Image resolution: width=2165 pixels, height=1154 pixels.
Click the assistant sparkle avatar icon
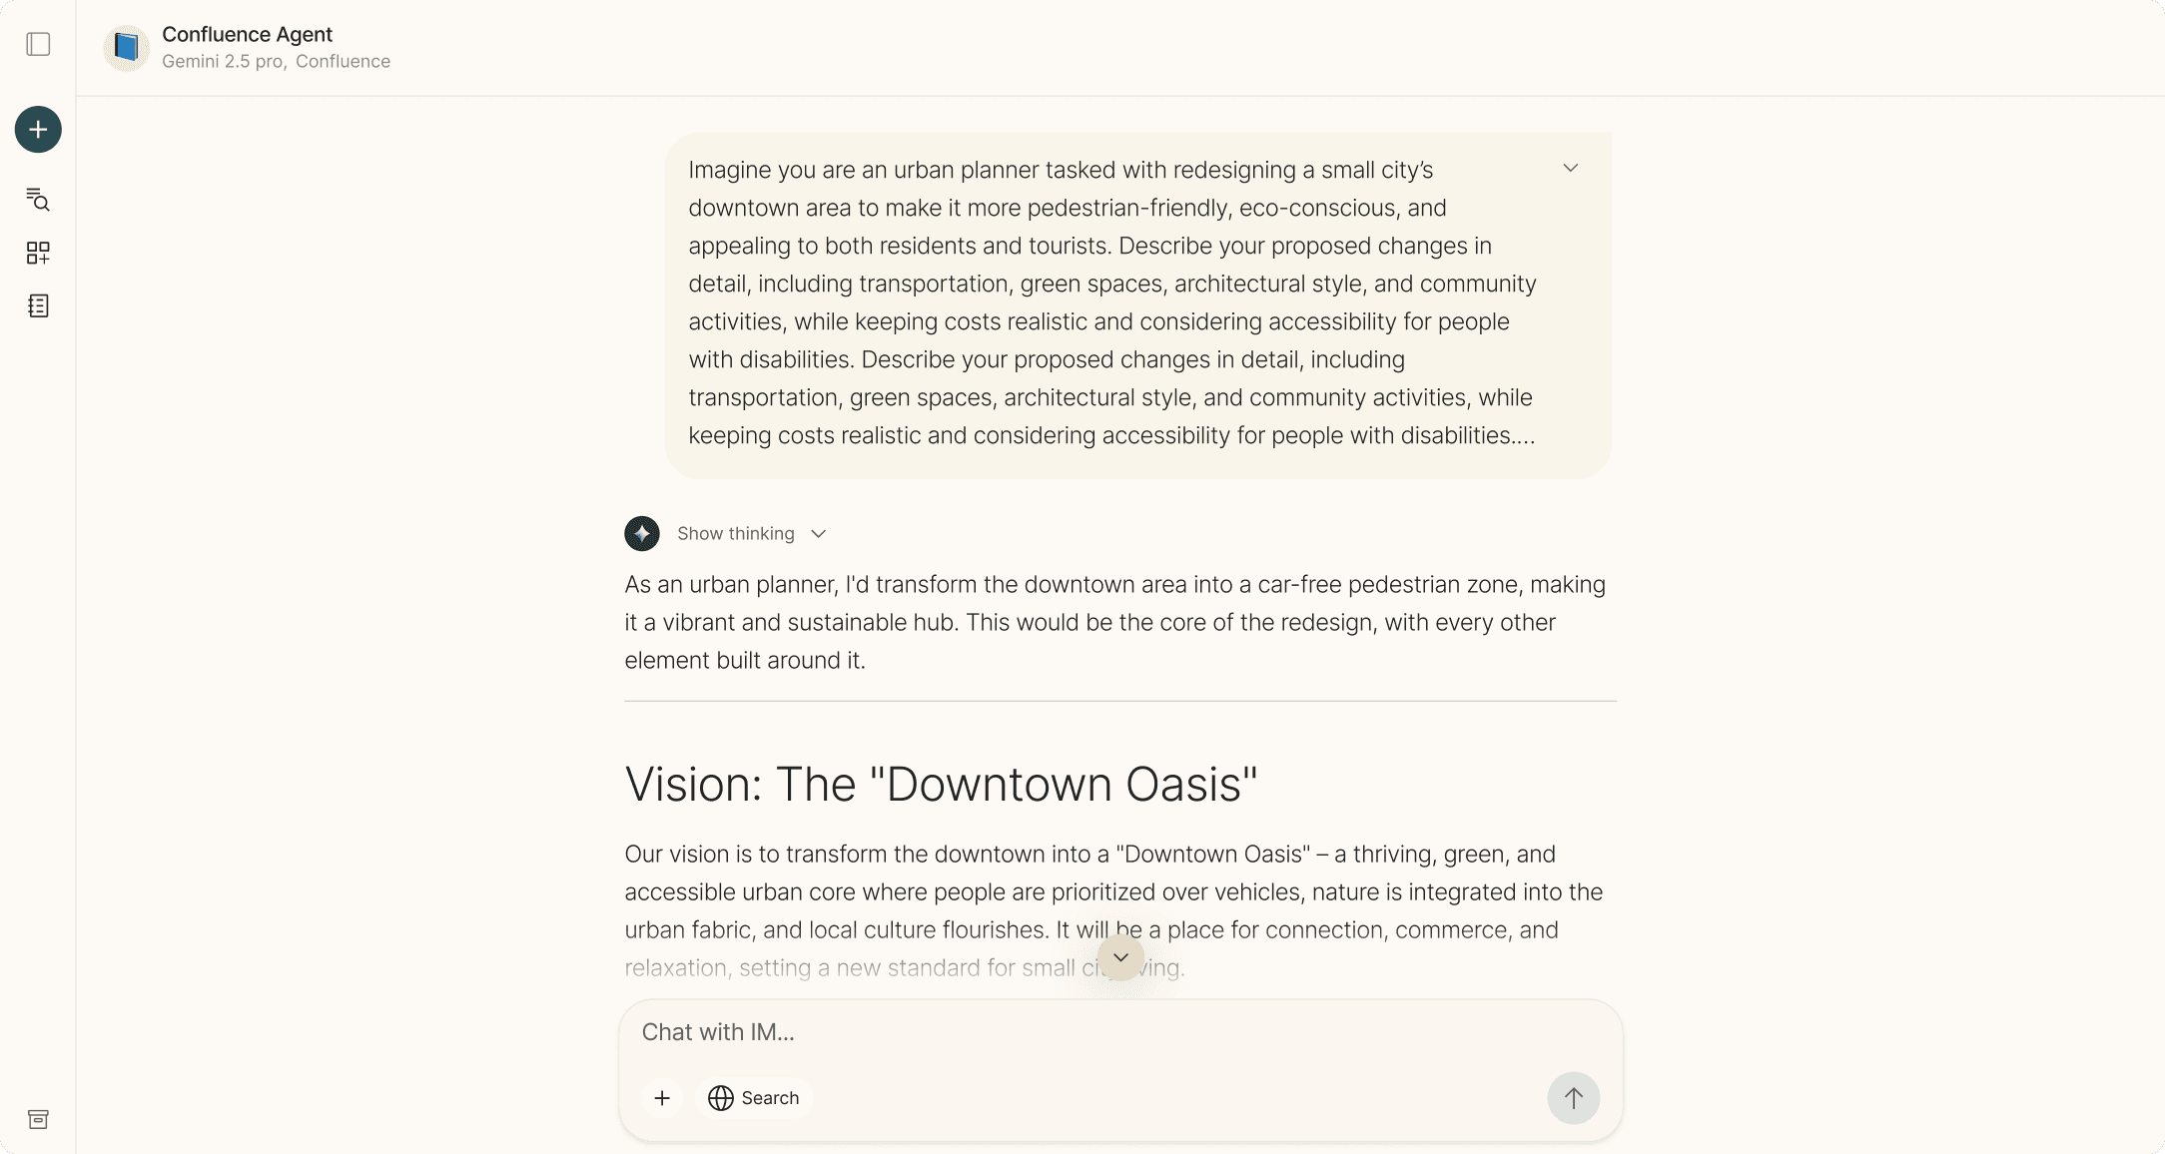tap(642, 534)
